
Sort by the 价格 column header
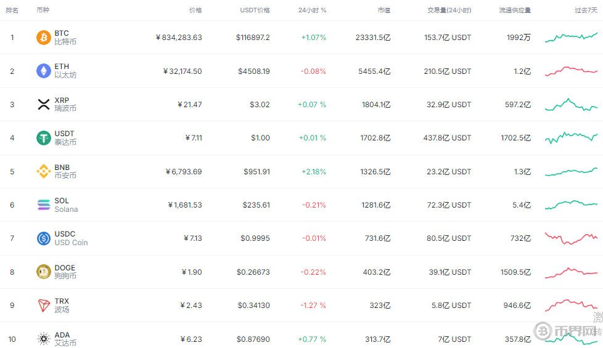click(x=195, y=10)
